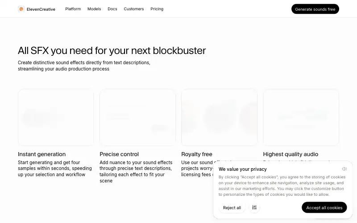Click the cookie consent explanation paragraph
357x223 pixels.
tap(282, 186)
